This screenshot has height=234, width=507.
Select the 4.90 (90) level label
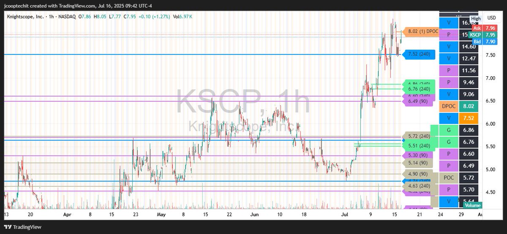417,174
